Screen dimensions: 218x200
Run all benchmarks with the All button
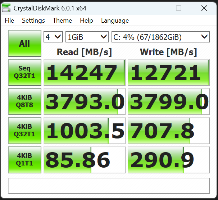tap(24, 44)
